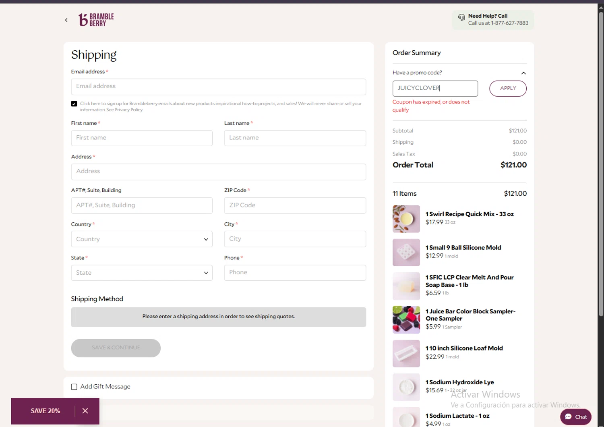Click the 10 inch Silicone Loaf Mold thumbnail
The height and width of the screenshot is (427, 604).
click(x=406, y=353)
